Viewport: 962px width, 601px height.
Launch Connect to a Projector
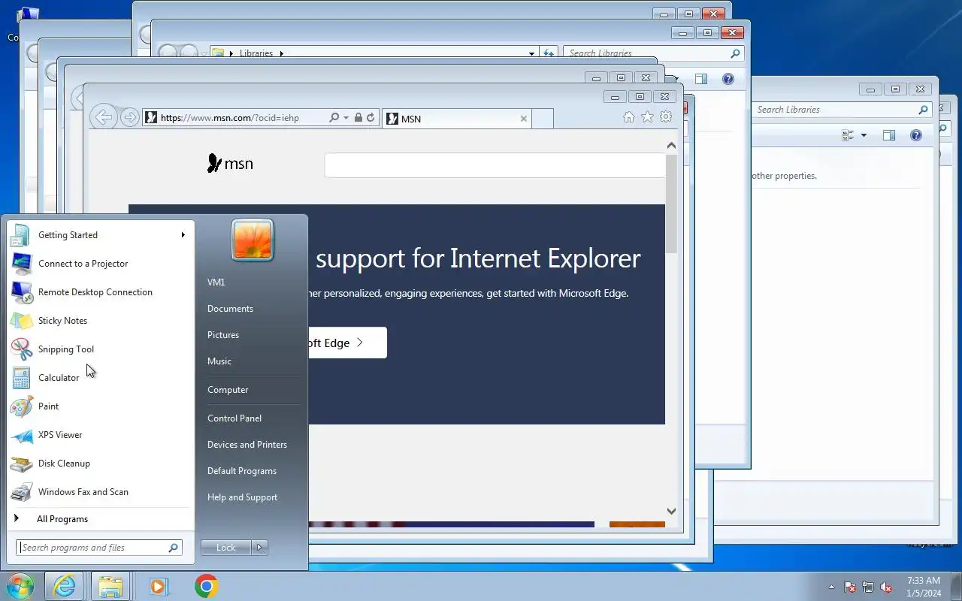click(x=100, y=264)
